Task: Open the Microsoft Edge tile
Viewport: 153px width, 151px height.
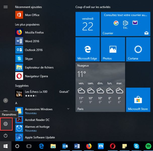Action: [x=88, y=49]
